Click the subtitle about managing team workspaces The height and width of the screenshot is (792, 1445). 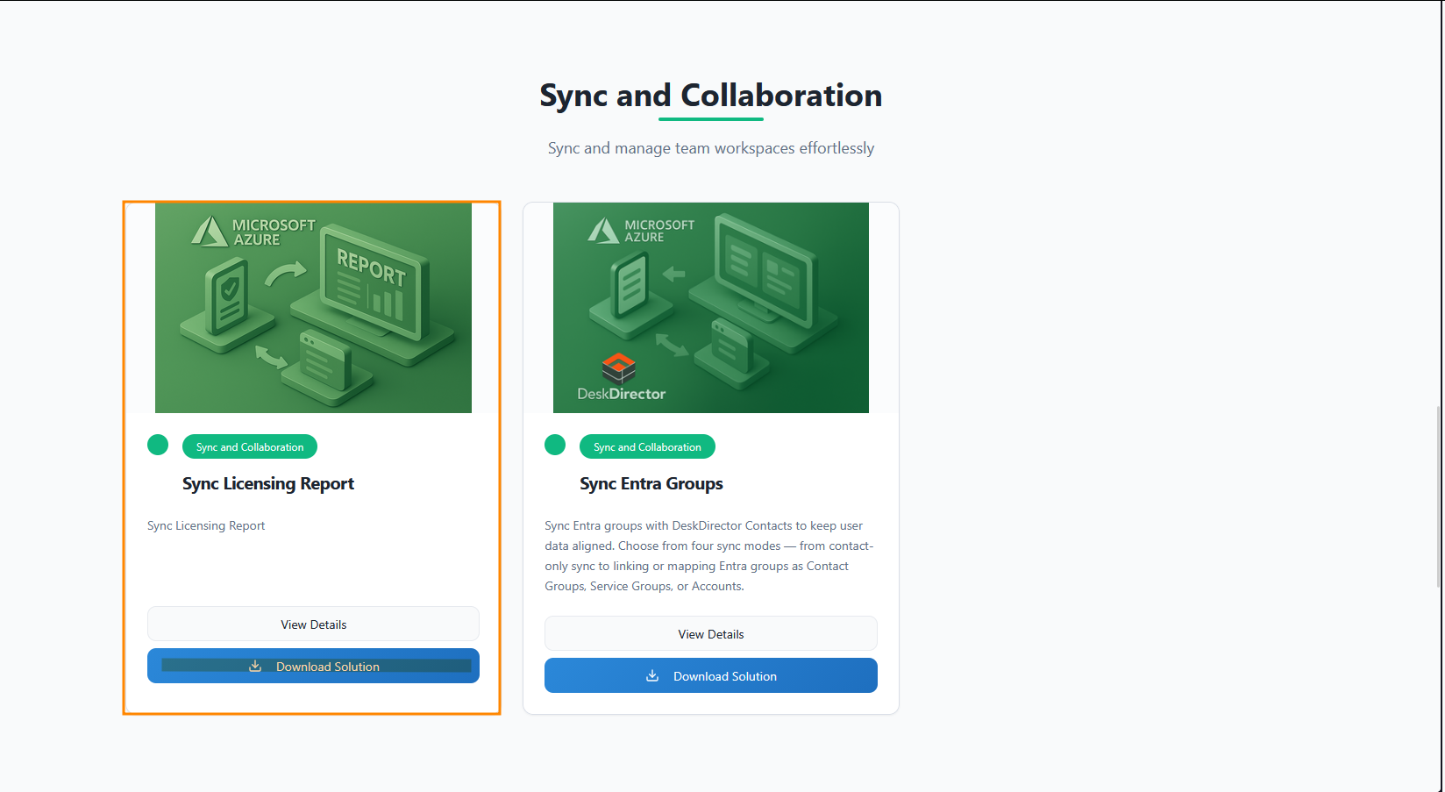[x=711, y=148]
